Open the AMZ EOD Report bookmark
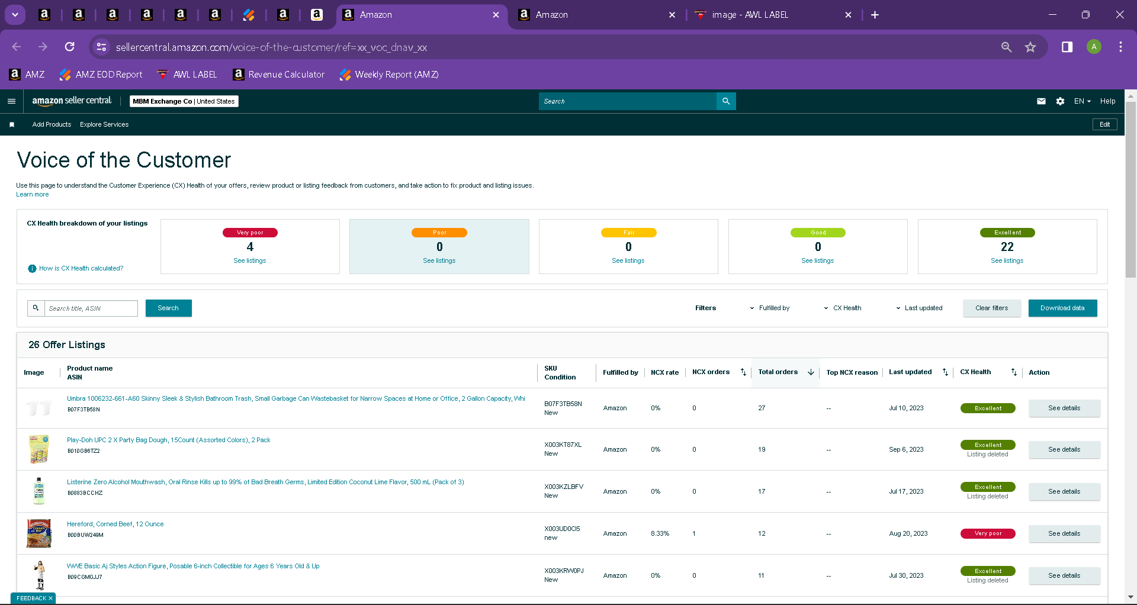This screenshot has height=605, width=1137. pos(101,75)
